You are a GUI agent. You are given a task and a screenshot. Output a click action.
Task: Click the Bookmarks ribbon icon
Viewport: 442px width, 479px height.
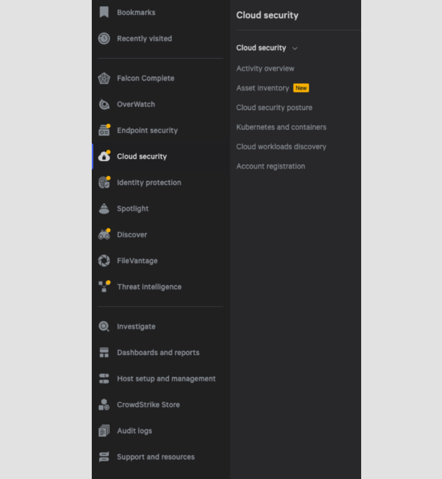(104, 12)
